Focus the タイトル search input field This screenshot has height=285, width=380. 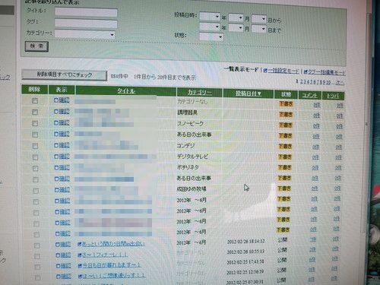[86, 12]
